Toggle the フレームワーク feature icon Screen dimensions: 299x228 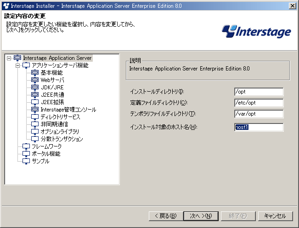[x=26, y=146]
